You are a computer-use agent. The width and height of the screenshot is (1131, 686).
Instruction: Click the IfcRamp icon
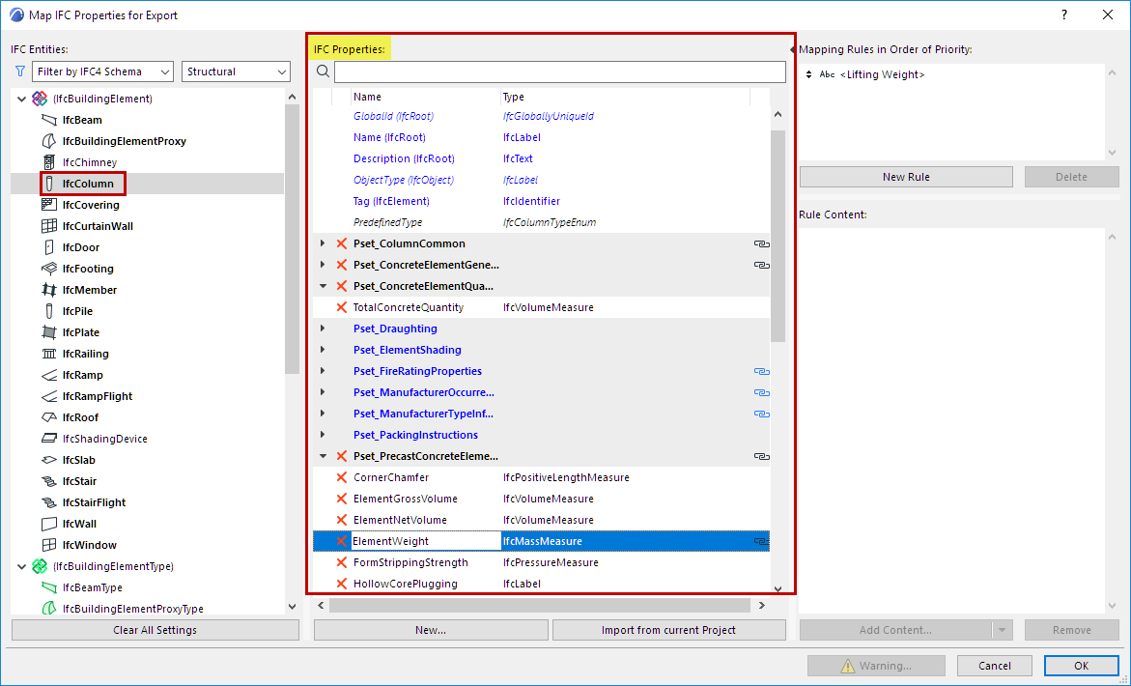[x=49, y=375]
